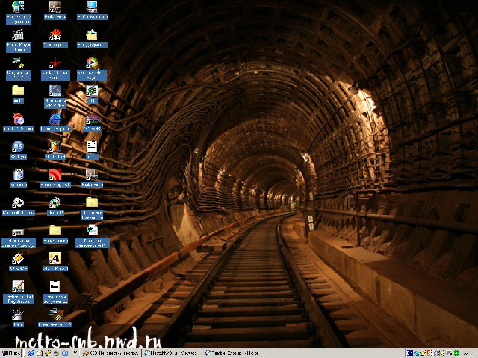Click the FL Studio 4 shortcut

point(55,147)
